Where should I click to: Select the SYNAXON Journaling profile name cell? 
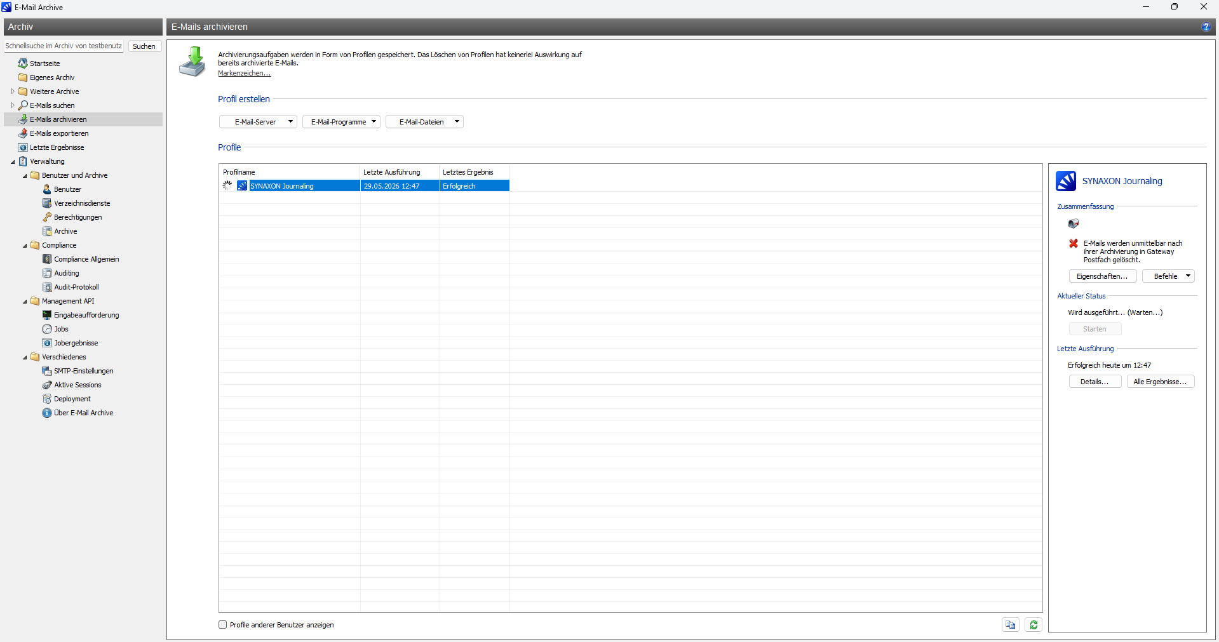click(x=304, y=186)
